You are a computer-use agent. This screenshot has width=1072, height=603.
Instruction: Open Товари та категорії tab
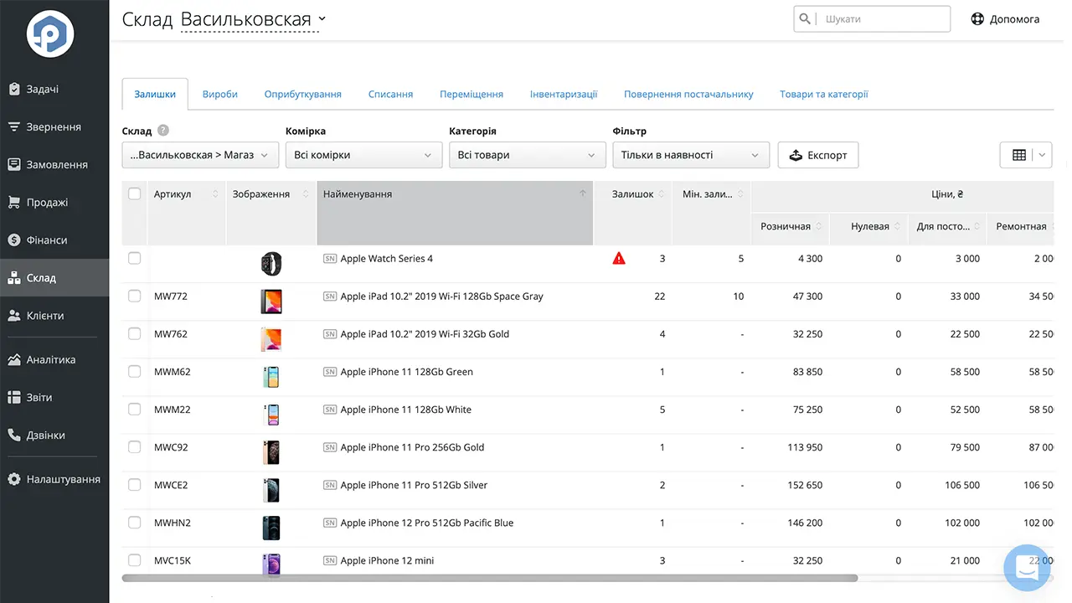point(823,94)
